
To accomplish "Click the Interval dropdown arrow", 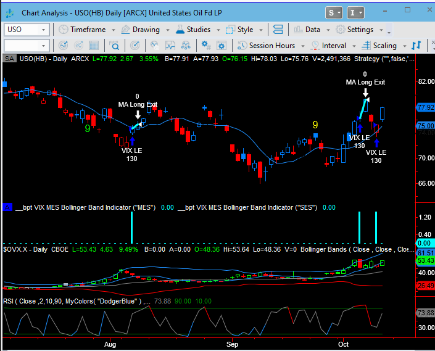I will (x=354, y=46).
